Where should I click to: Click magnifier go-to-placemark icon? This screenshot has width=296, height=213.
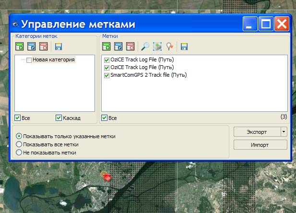click(145, 47)
